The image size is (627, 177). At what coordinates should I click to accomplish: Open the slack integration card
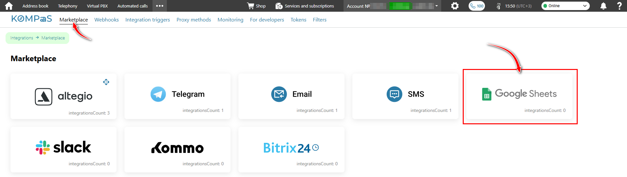pos(63,150)
